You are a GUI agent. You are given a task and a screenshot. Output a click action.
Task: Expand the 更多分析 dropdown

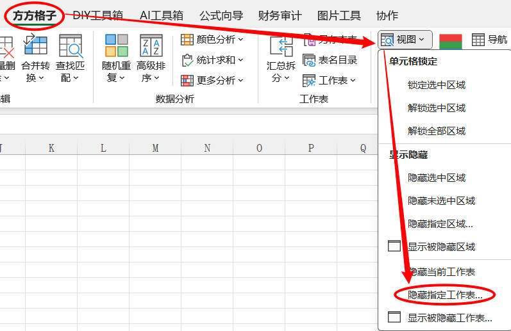pos(241,81)
